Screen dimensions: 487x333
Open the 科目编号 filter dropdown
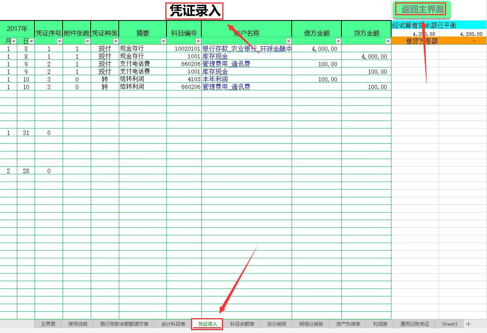198,41
